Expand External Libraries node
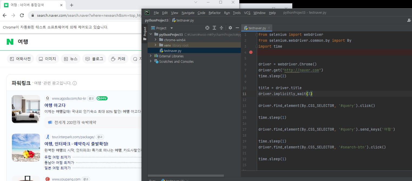 pyautogui.click(x=151, y=56)
